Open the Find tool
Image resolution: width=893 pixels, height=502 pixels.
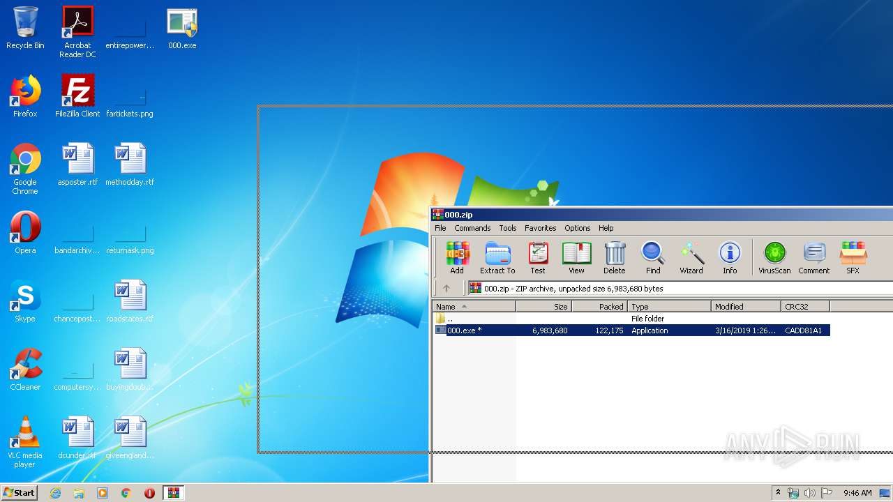[x=653, y=258]
